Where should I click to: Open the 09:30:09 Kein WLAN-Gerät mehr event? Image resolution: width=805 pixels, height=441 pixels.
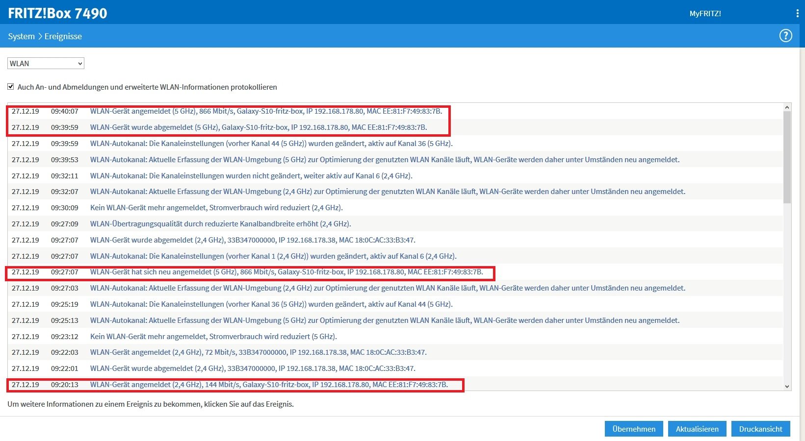[x=216, y=208]
